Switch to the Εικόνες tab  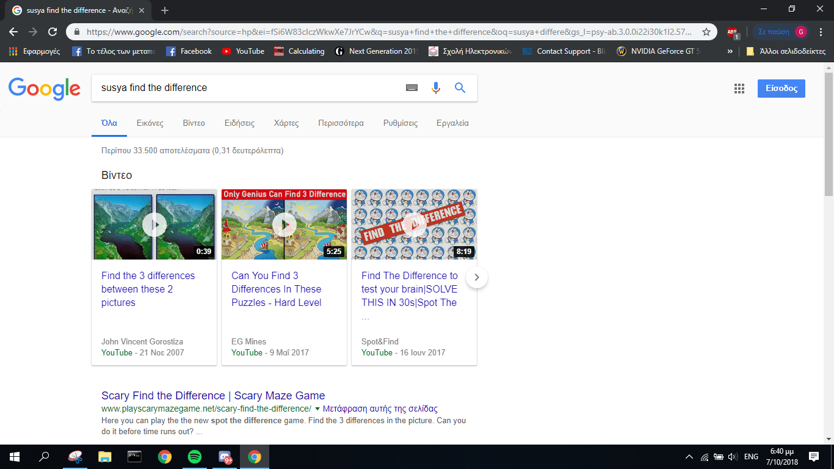[150, 123]
